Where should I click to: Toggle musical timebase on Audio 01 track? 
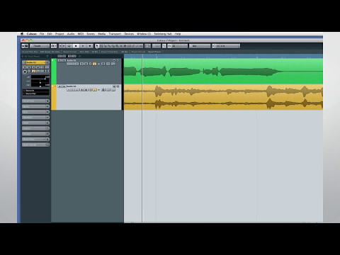[94, 64]
